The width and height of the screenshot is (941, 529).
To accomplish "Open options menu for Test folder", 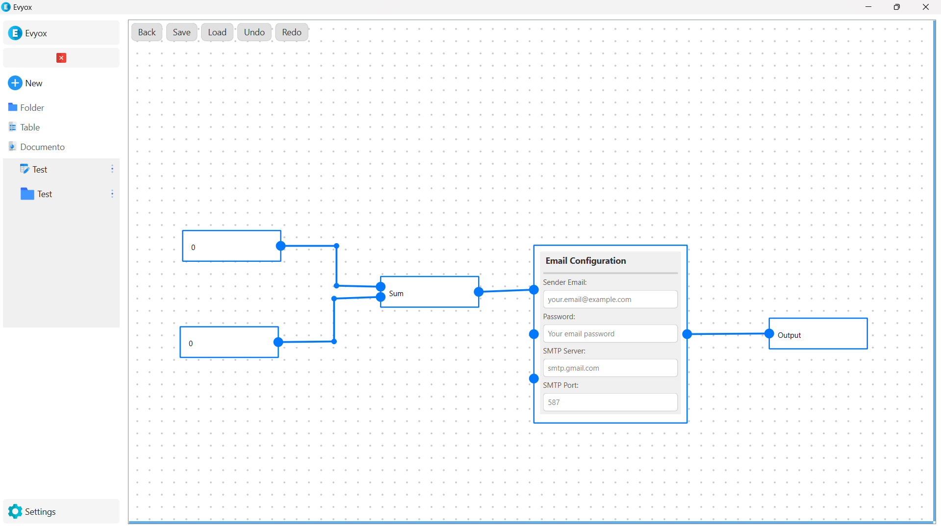I will (x=112, y=194).
